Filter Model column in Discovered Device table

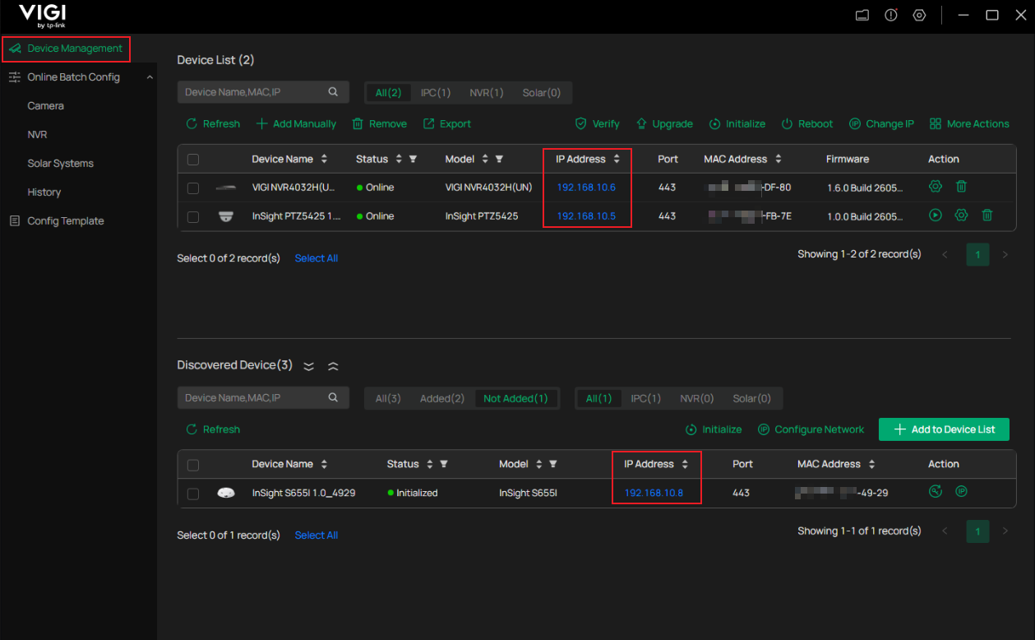[x=553, y=464]
